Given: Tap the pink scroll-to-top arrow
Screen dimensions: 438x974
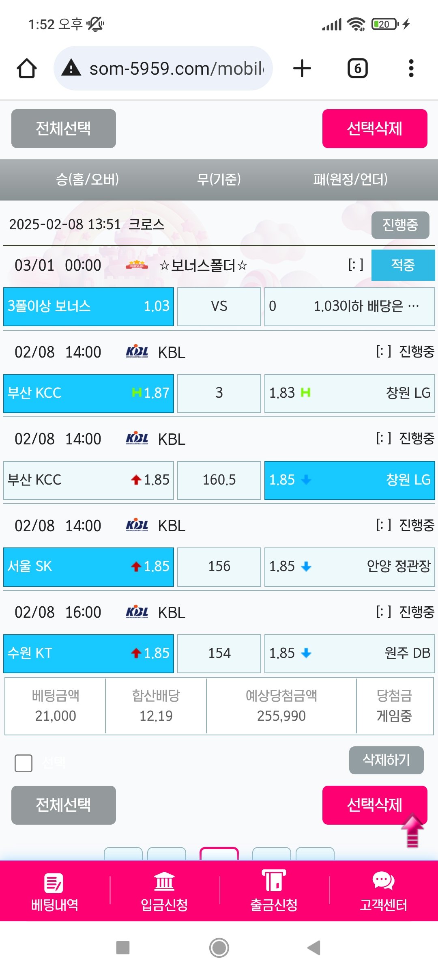Looking at the screenshot, I should (x=412, y=830).
